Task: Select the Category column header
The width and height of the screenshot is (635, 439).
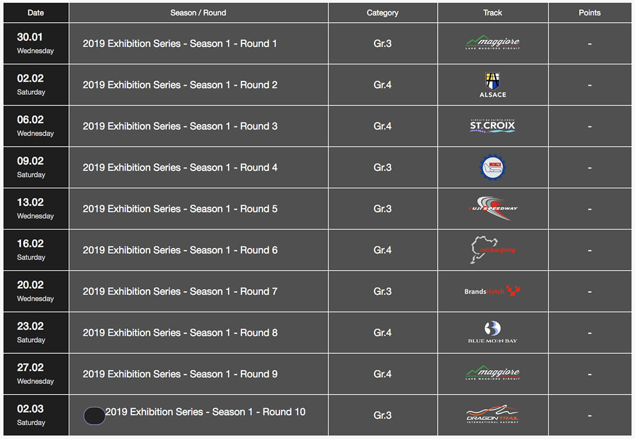Action: point(383,13)
